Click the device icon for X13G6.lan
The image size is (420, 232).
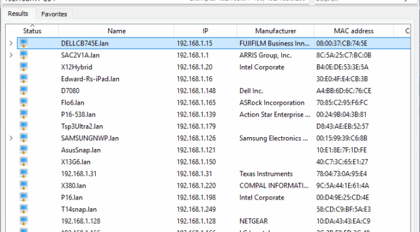point(24,162)
